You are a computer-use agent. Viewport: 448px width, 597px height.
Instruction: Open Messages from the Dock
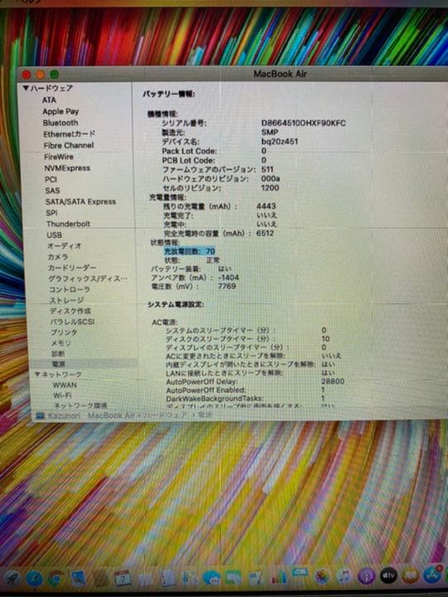[x=212, y=577]
